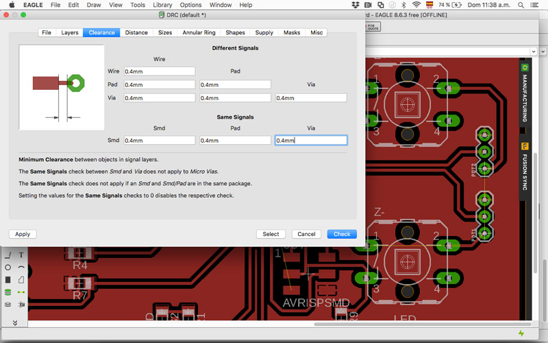This screenshot has height=343, width=548.
Task: Click the Select button
Action: [x=271, y=234]
